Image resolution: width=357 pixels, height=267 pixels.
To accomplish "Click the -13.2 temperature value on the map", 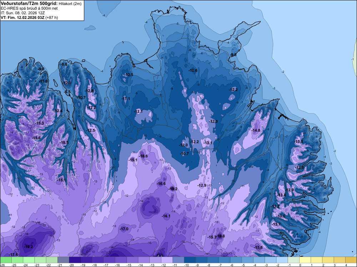I will pyautogui.click(x=275, y=206).
